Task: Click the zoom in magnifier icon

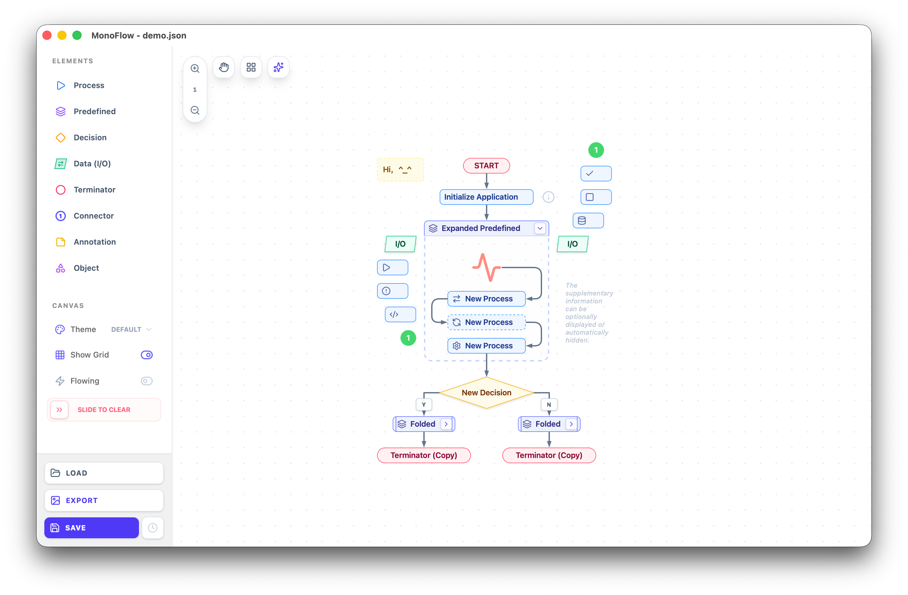Action: [x=195, y=68]
